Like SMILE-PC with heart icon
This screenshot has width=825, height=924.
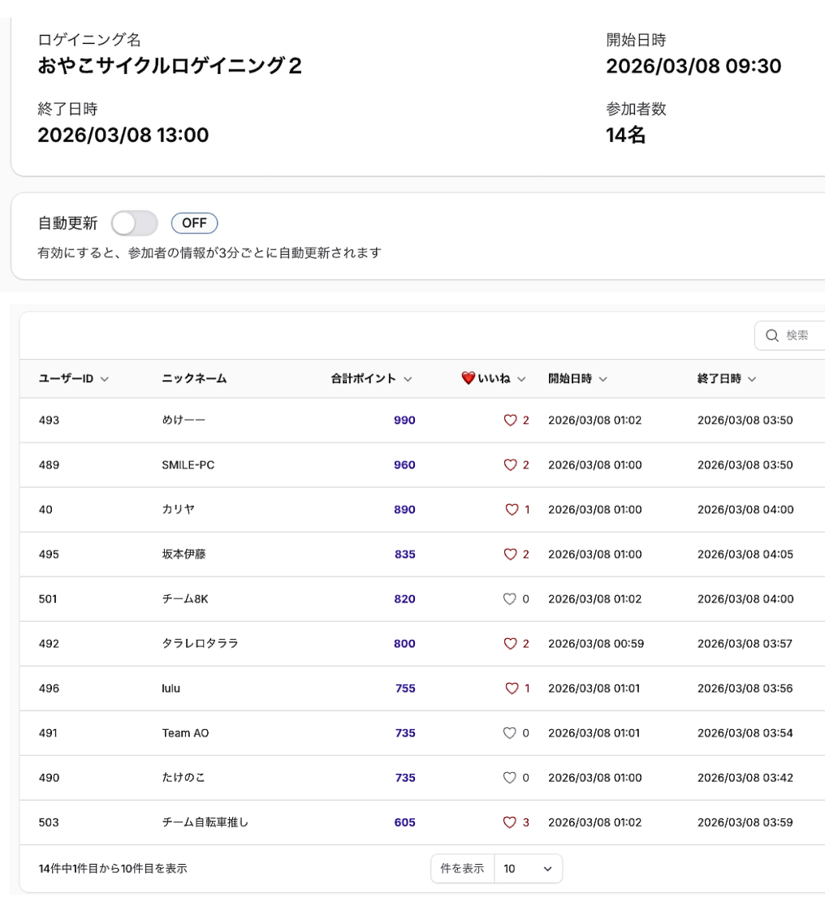click(510, 465)
